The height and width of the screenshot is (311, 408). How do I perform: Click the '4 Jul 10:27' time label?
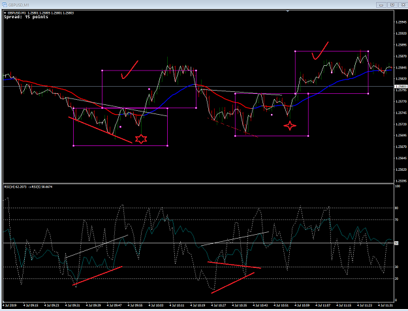coord(219,305)
